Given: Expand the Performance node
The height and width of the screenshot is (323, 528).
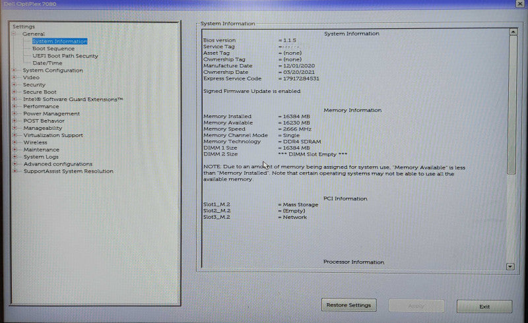Looking at the screenshot, I should (14, 106).
